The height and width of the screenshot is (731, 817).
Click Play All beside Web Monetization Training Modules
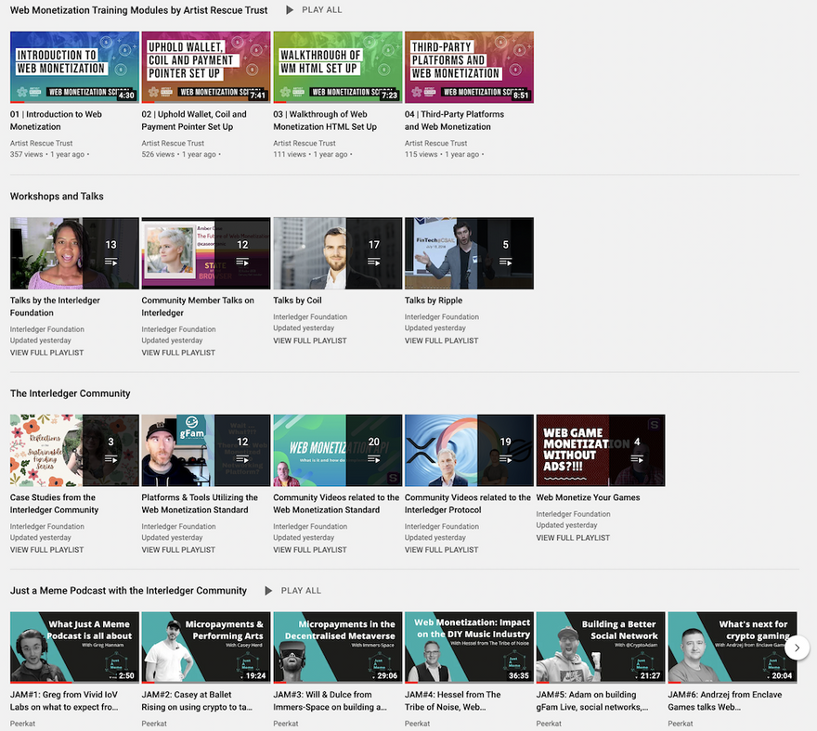click(313, 10)
